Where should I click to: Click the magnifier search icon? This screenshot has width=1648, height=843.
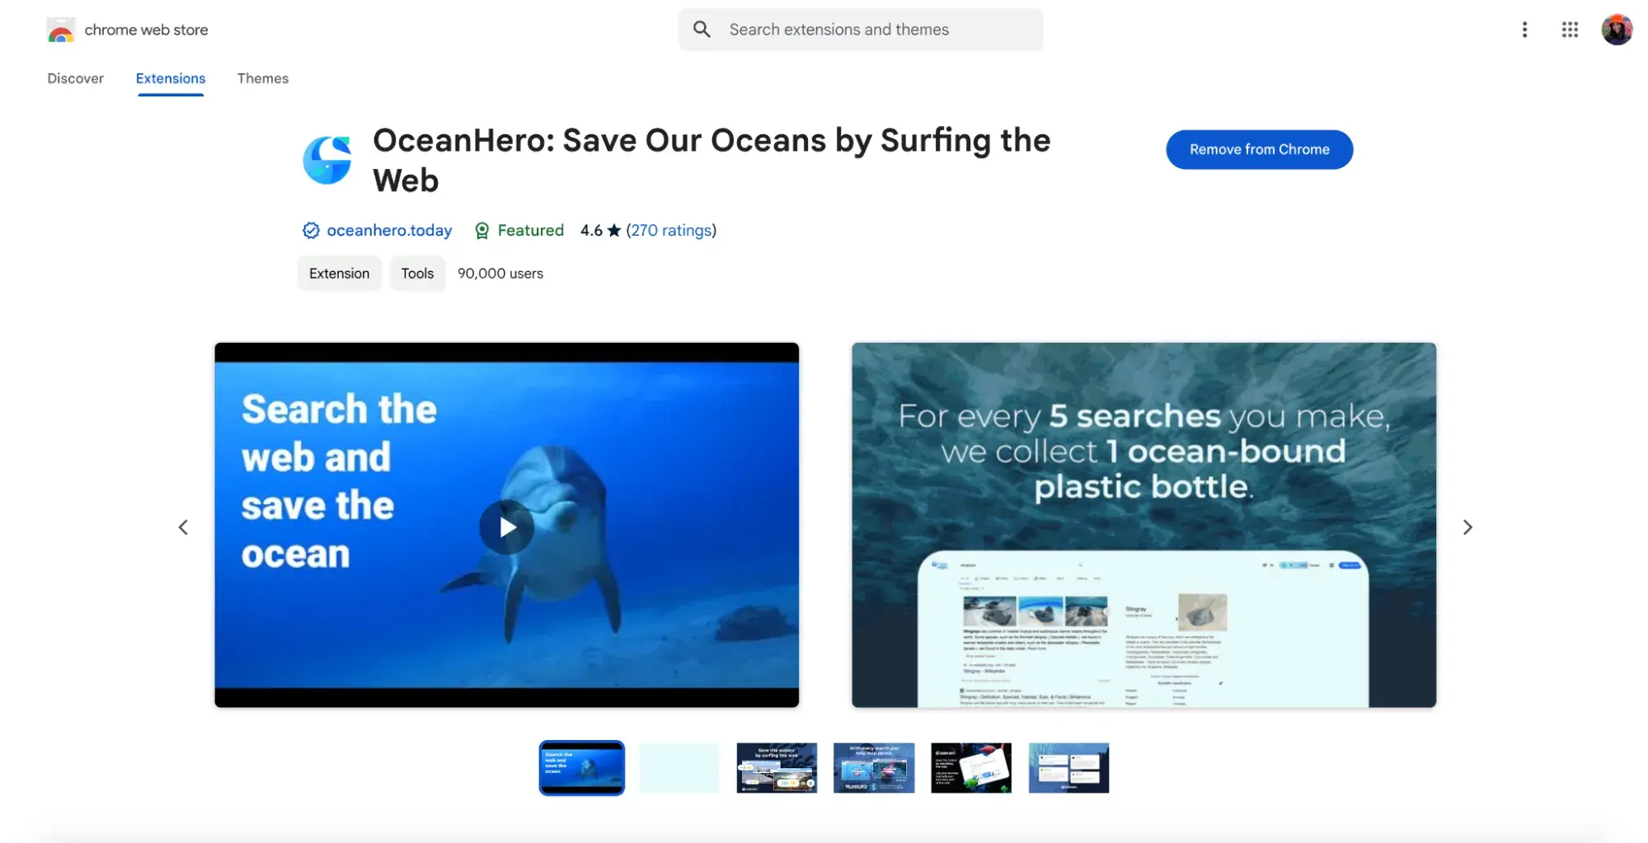[x=702, y=30]
